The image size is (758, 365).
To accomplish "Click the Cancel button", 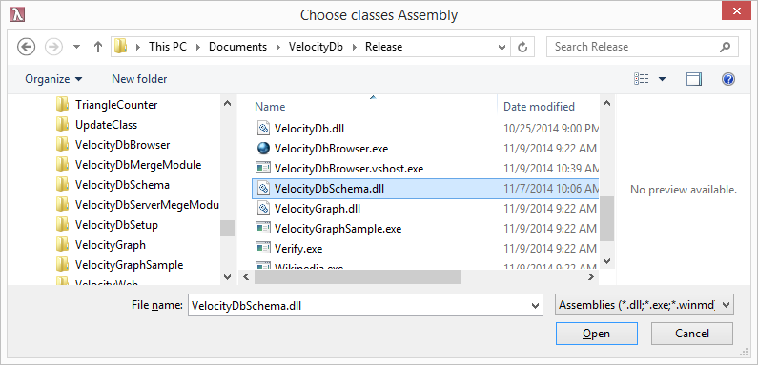I will tap(692, 334).
